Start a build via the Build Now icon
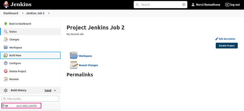Image resolution: width=244 pixels, height=111 pixels. point(6,56)
